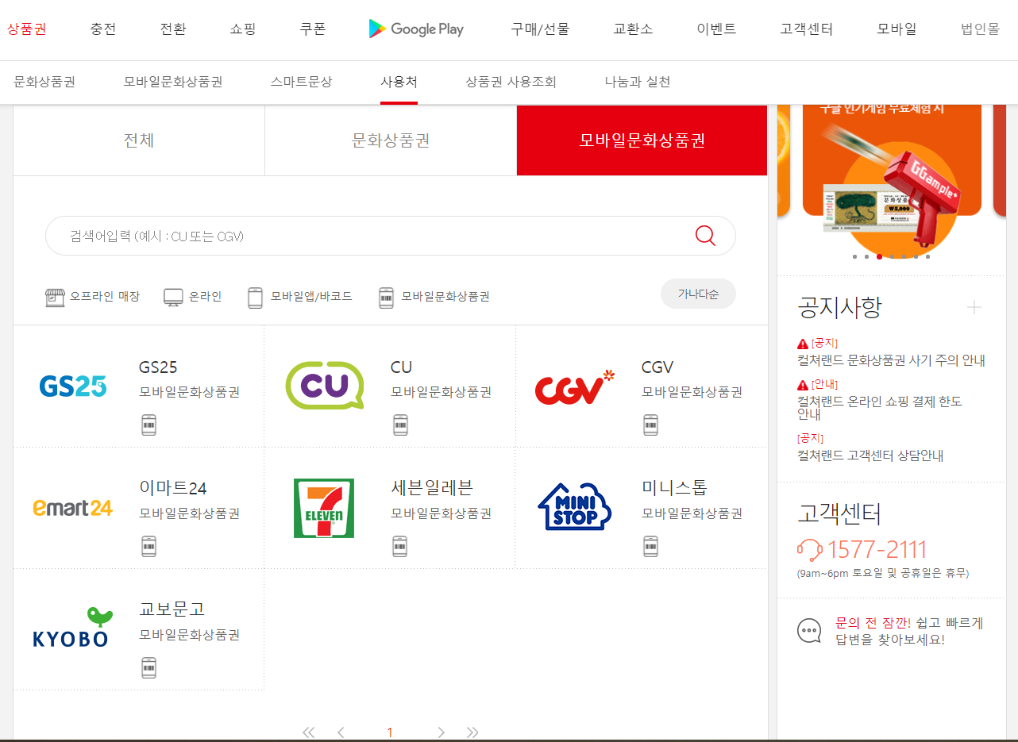Screen dimensions: 1018x742
Task: Open 쇼핑 in the top menu
Action: (243, 29)
